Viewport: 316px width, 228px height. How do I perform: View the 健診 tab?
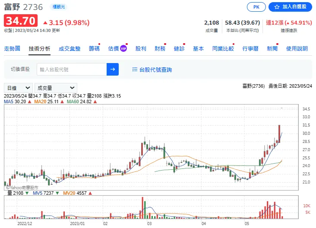179,49
